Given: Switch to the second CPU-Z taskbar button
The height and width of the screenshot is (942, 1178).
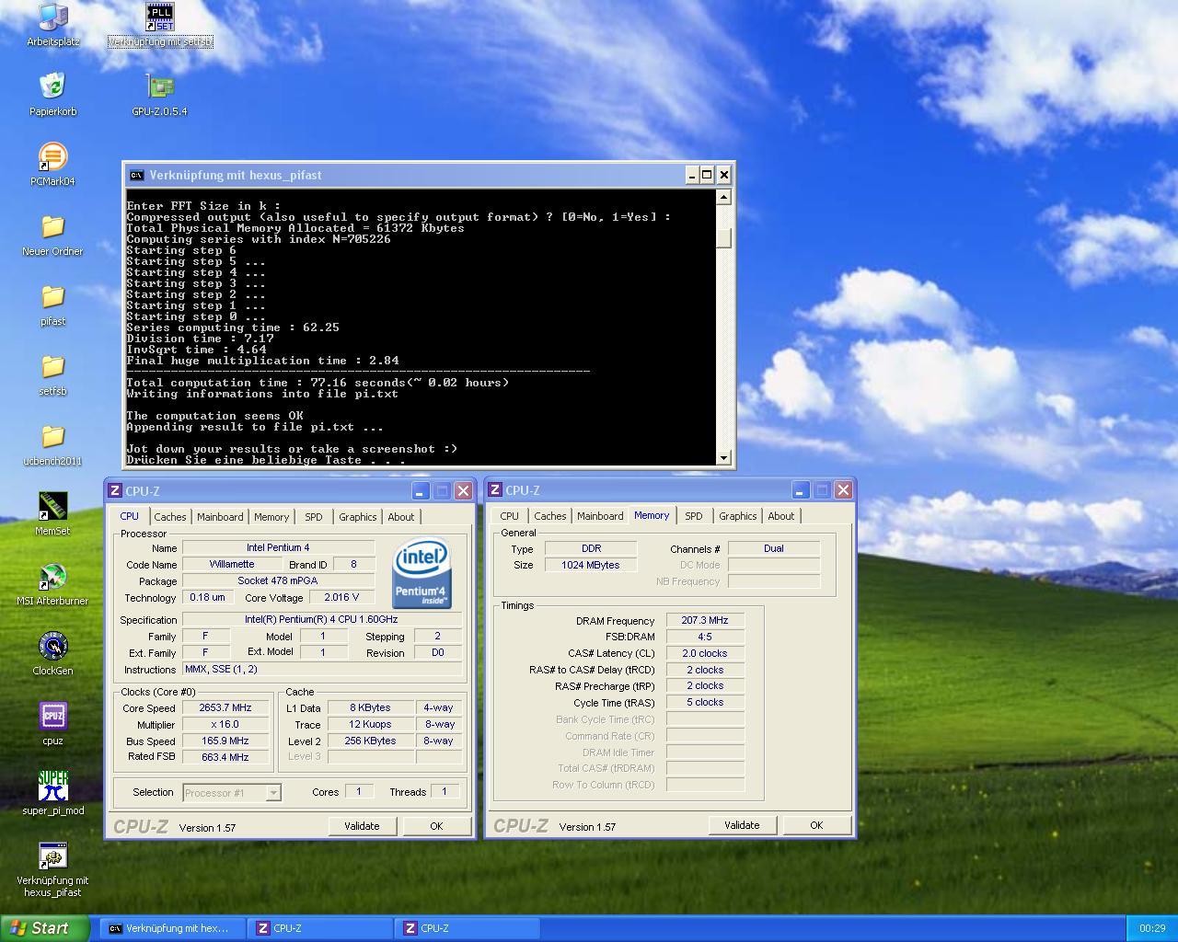Looking at the screenshot, I should [x=466, y=928].
